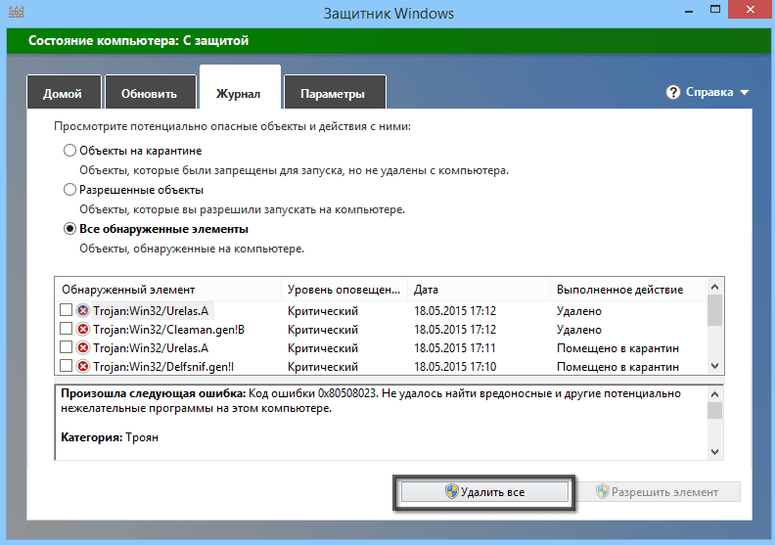775x545 pixels.
Task: Click red threat icon beside Trojan:Win32/Cleaman.gen!B
Action: 83,329
